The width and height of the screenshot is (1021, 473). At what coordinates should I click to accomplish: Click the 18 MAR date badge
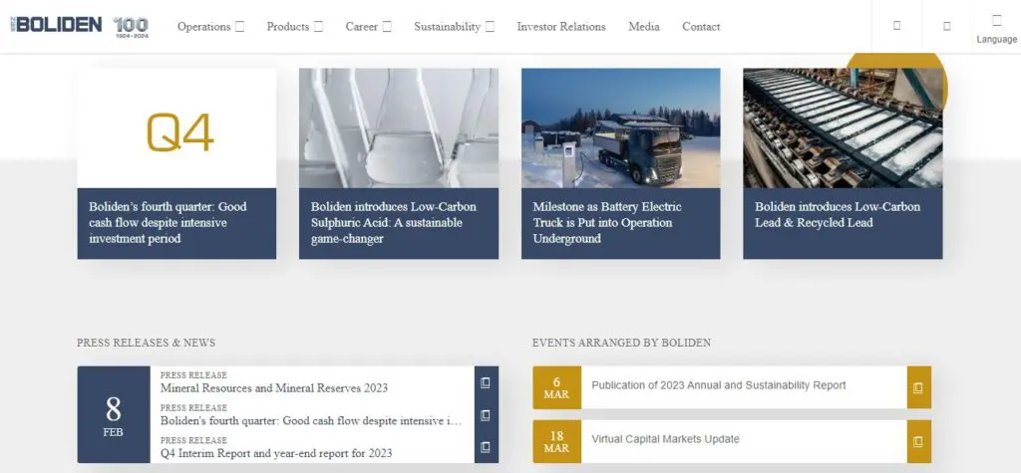[x=556, y=442]
